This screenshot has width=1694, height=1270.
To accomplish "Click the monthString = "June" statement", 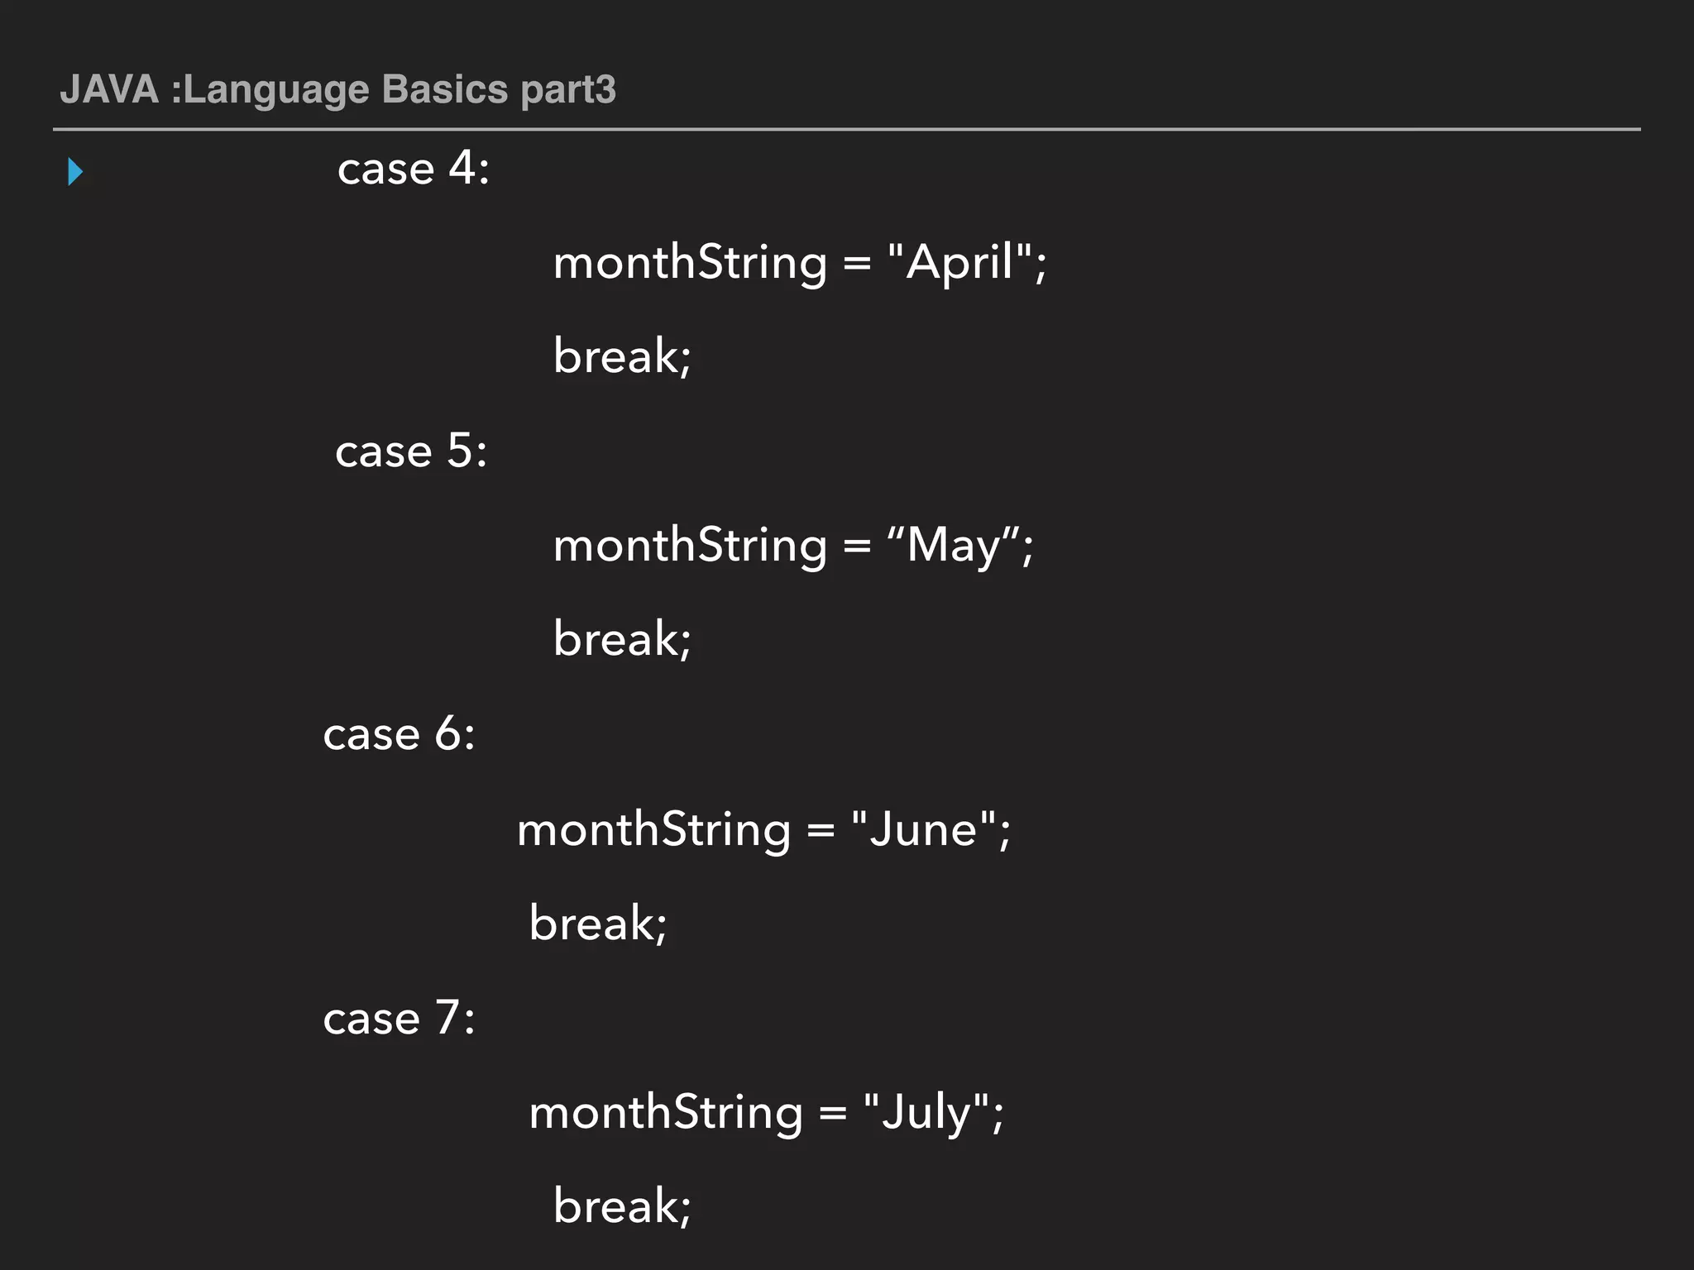I will coord(763,829).
